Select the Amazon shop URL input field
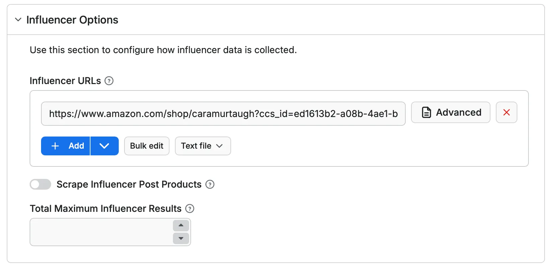The width and height of the screenshot is (551, 267). click(x=223, y=114)
